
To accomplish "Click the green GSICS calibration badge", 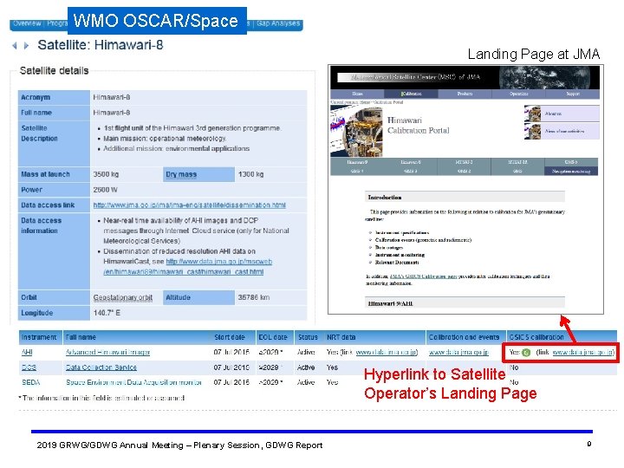I will (526, 352).
